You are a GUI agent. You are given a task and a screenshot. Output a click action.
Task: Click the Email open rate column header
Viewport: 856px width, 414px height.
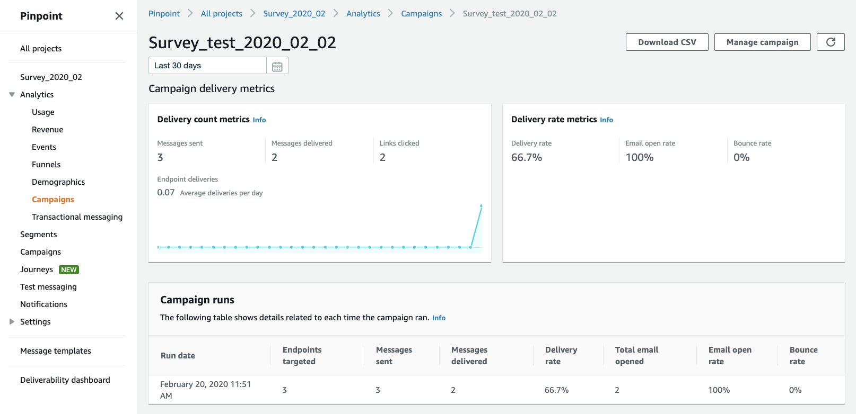[x=730, y=356]
